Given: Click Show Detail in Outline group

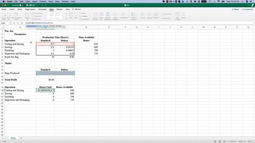Looking at the screenshot, I should 166,14.
